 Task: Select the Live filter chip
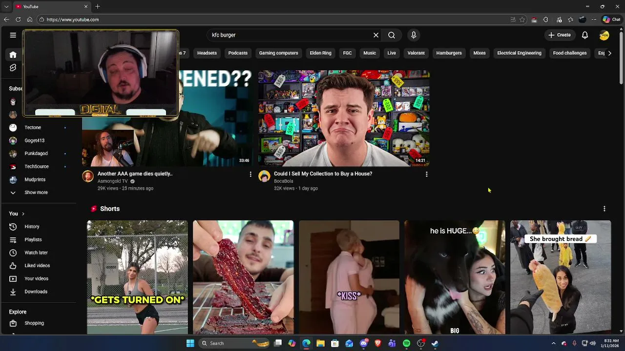pos(392,53)
